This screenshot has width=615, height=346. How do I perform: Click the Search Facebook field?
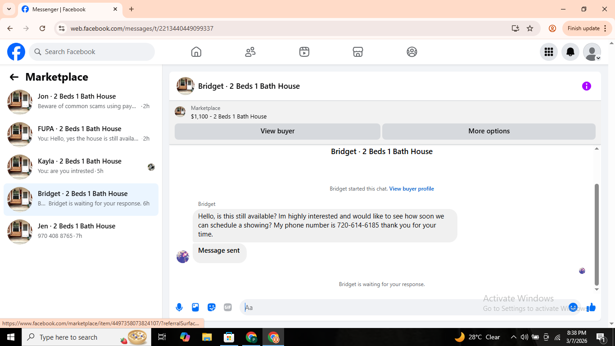pos(92,52)
